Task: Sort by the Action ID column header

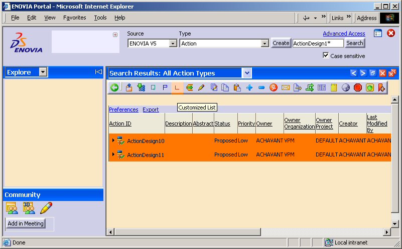Action: [x=120, y=123]
